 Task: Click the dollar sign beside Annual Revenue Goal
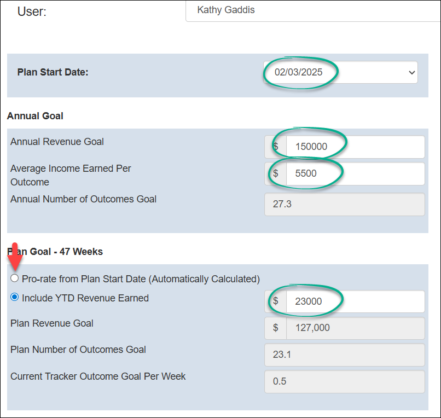click(x=276, y=147)
